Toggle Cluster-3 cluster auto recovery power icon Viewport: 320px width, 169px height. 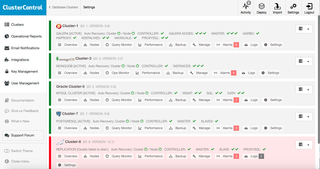pyautogui.click(x=123, y=66)
